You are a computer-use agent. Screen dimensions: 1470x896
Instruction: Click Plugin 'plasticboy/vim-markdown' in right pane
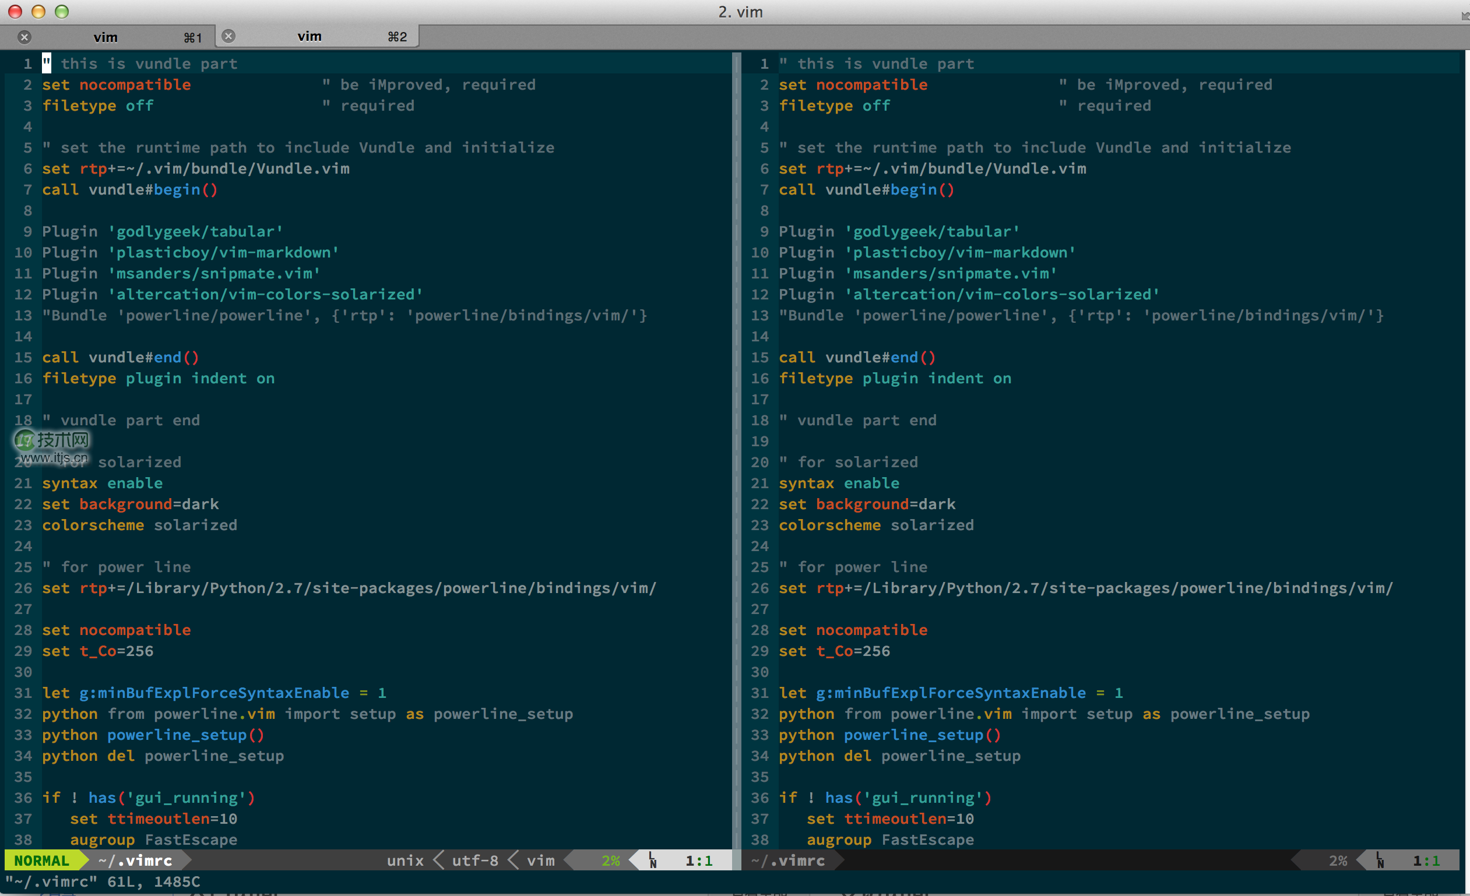(927, 252)
